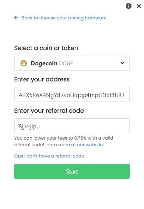Close the setup panel with X

point(139,6)
